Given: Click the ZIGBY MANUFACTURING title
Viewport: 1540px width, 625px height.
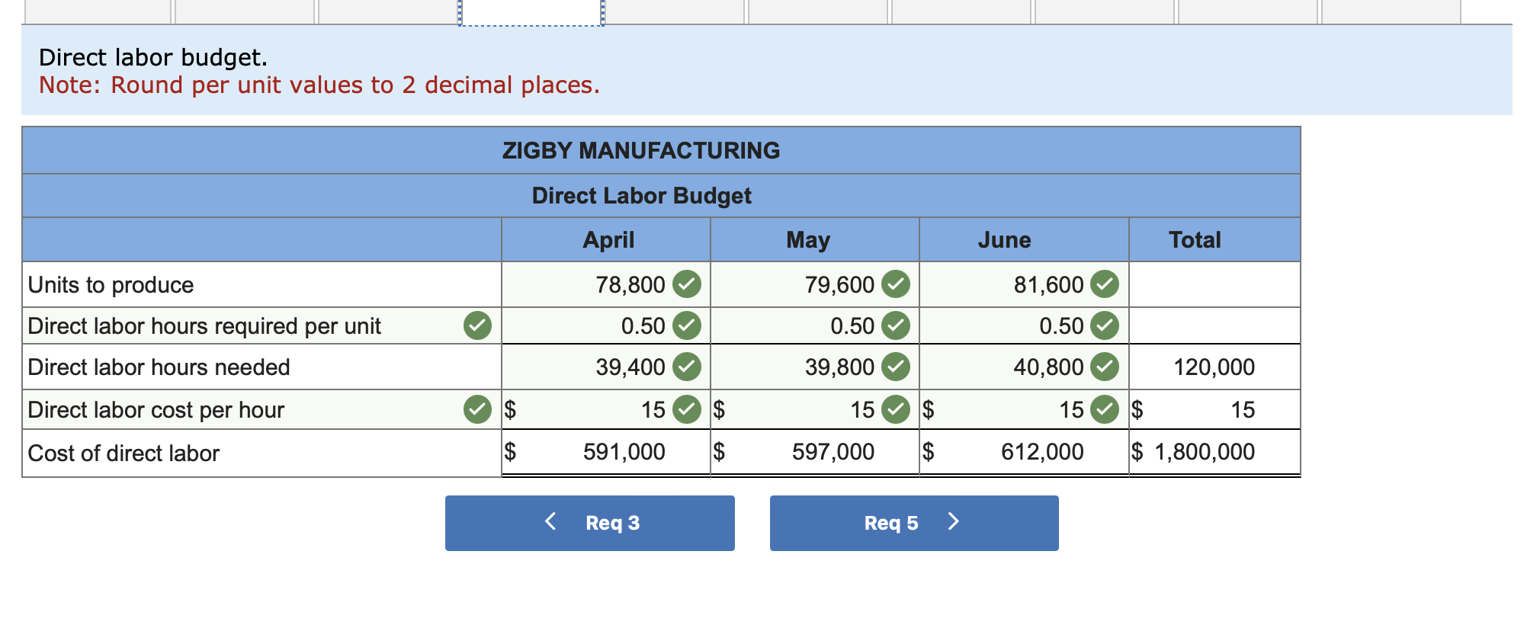Looking at the screenshot, I should pyautogui.click(x=641, y=150).
